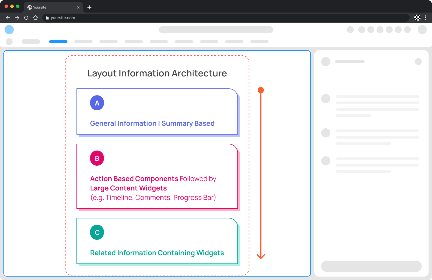Click 'General Information I Summary Based' text
This screenshot has width=432, height=280.
point(152,123)
